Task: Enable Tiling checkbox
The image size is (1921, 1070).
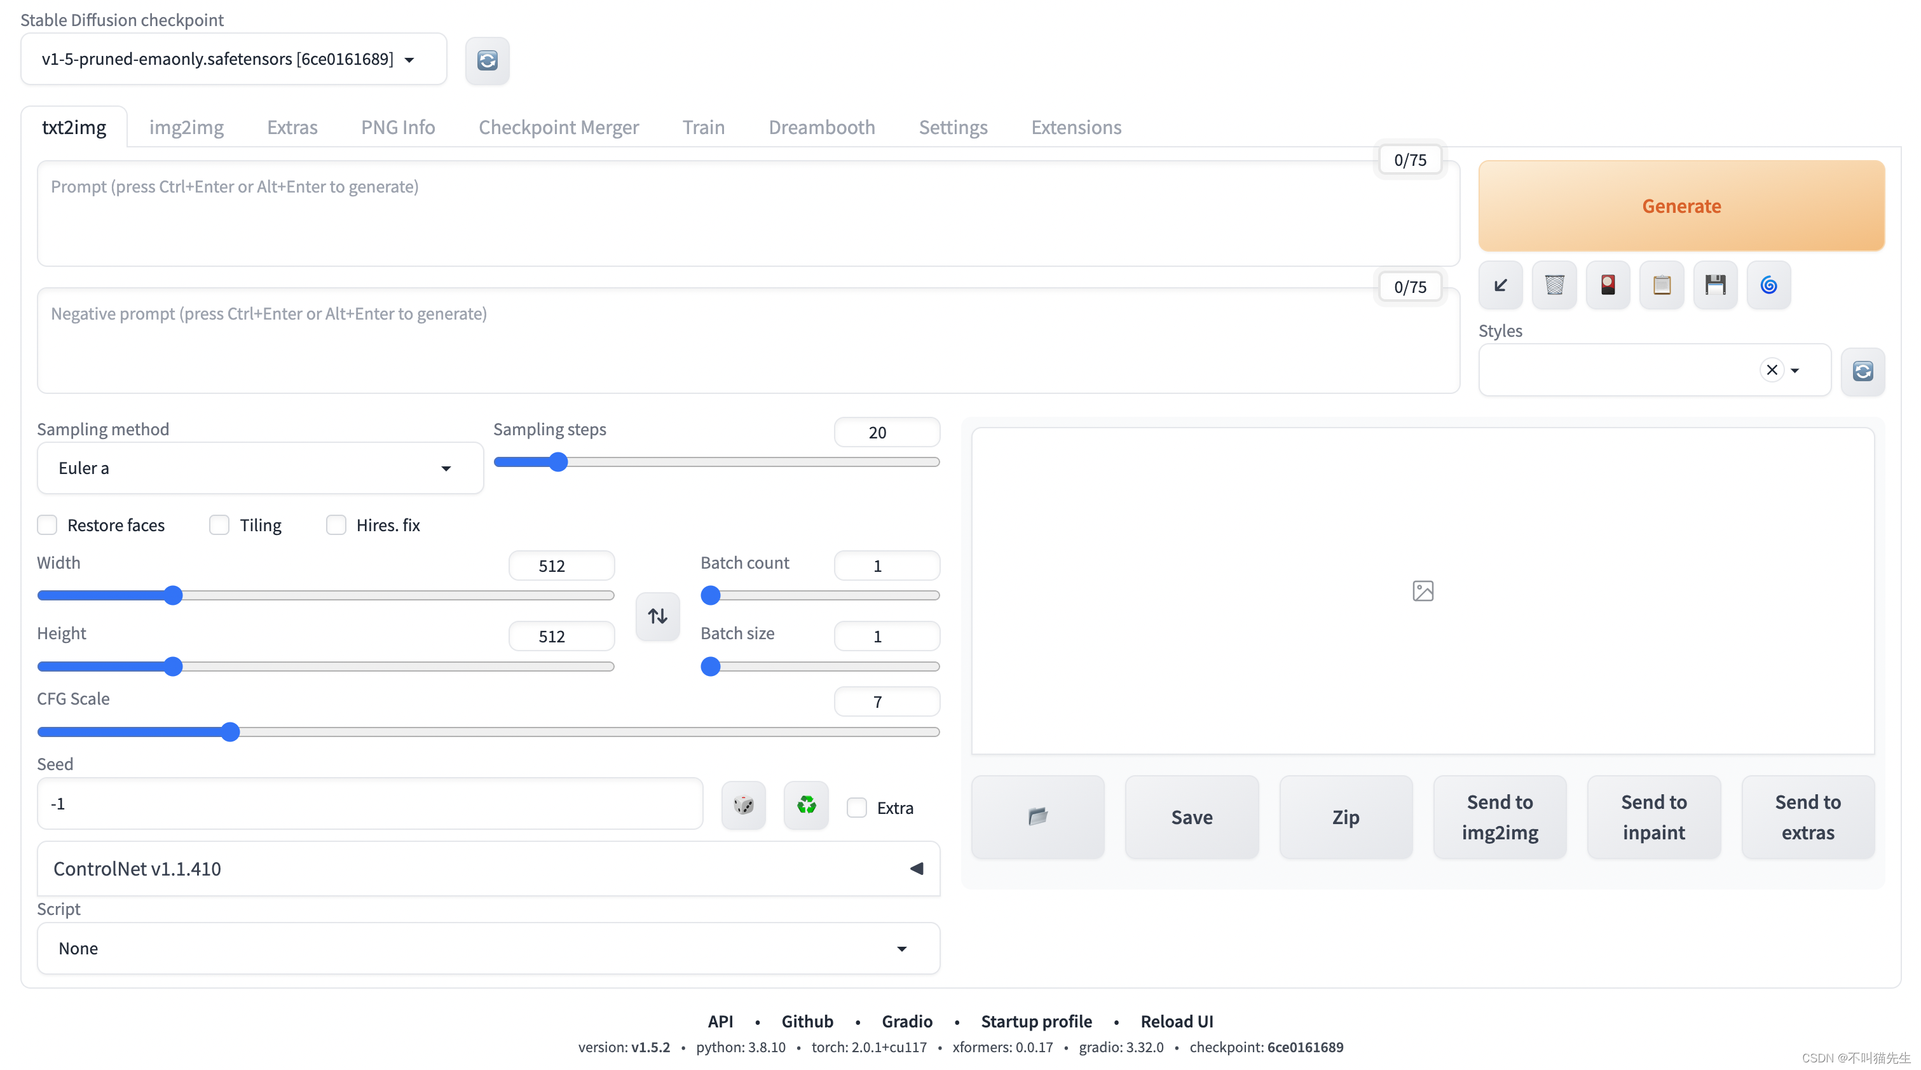Action: (219, 525)
